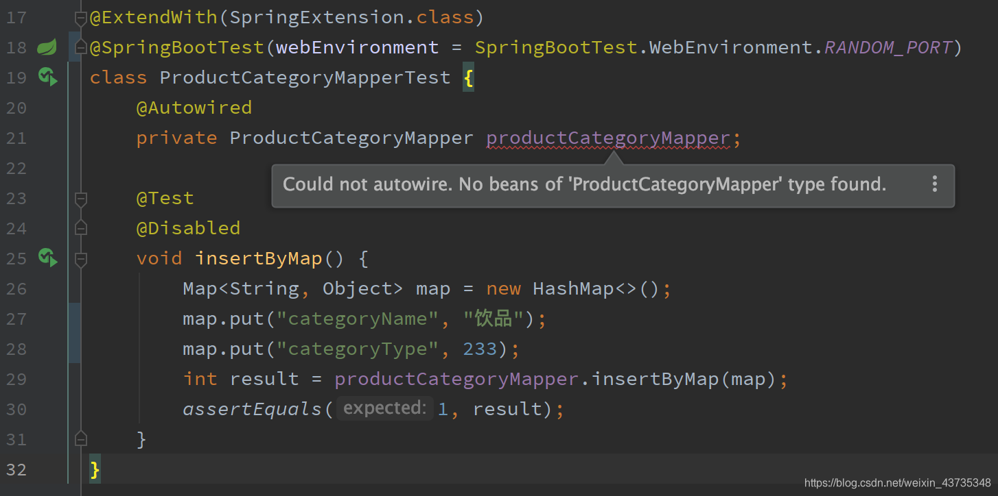Click the closing brace on line 32
The height and width of the screenshot is (496, 998).
95,470
